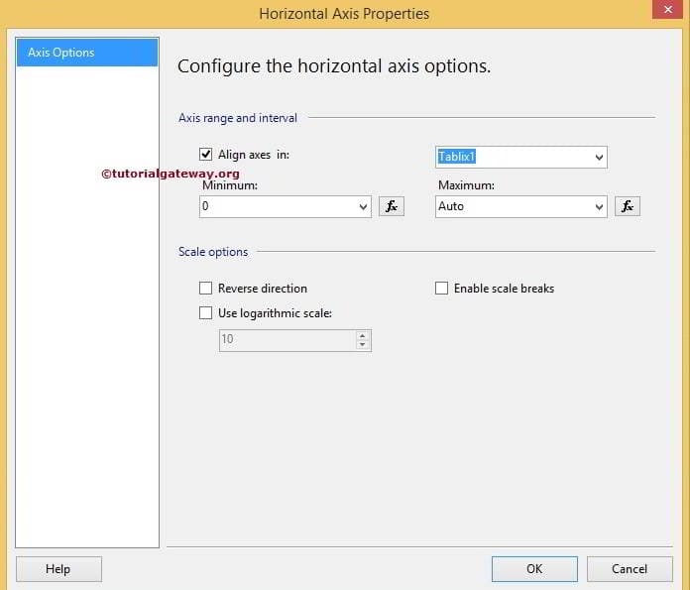Viewport: 690px width, 590px height.
Task: Click the logarithmic base number field
Action: point(286,340)
